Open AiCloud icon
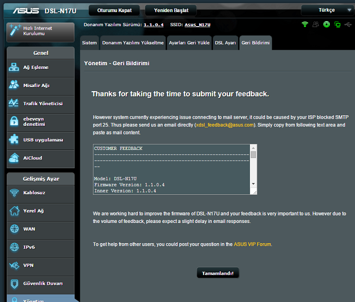Image resolution: width=355 pixels, height=302 pixels. click(x=14, y=158)
